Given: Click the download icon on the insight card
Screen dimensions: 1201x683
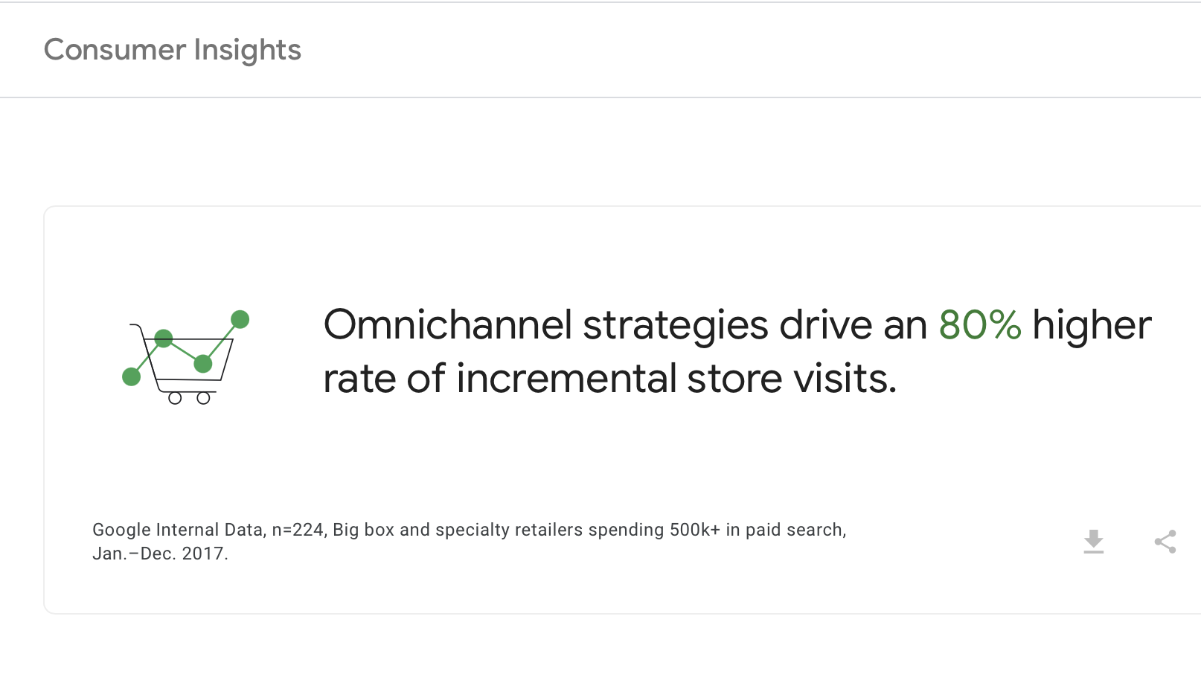Looking at the screenshot, I should coord(1093,542).
